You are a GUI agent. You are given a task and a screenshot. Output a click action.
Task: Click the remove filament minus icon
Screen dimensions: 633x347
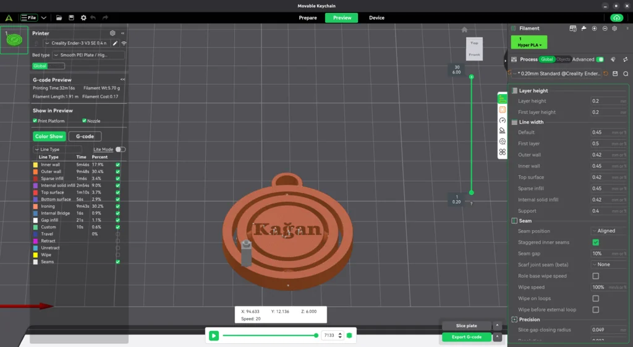[604, 28]
